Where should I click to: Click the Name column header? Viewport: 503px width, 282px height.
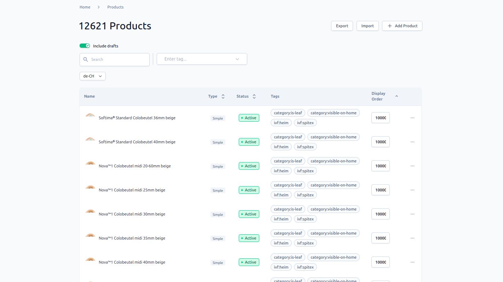click(89, 96)
